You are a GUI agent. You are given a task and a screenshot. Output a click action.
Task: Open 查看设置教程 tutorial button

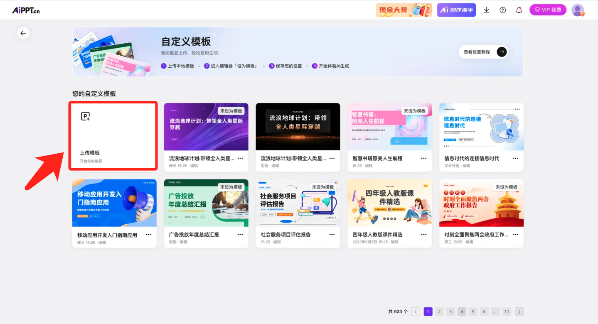(484, 52)
